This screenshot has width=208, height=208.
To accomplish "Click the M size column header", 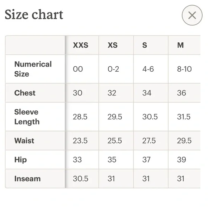I will (180, 45).
